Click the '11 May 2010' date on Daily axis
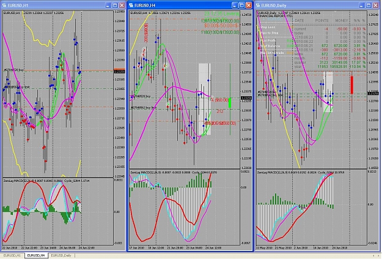Viewport: 382px width, 259px height. coord(264,247)
